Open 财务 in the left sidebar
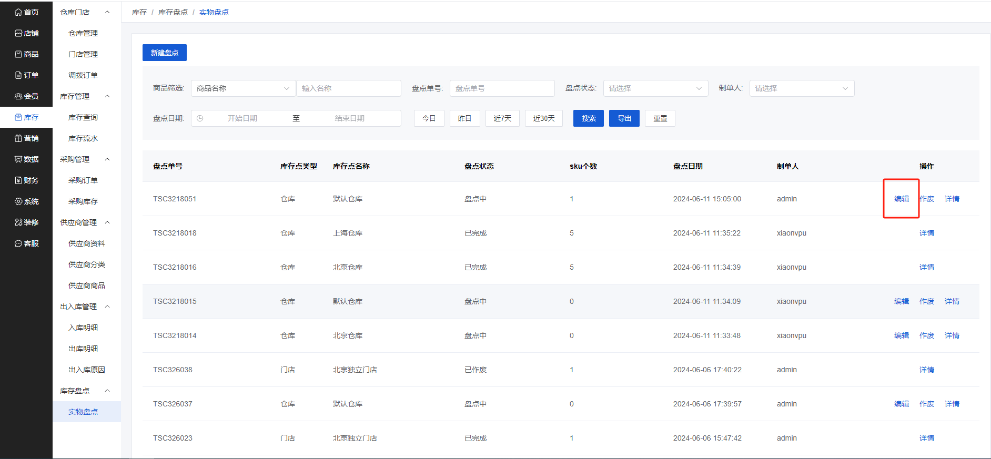The height and width of the screenshot is (459, 991). [26, 180]
